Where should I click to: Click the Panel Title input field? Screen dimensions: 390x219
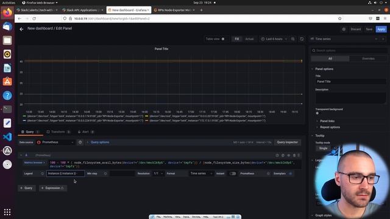[351, 82]
